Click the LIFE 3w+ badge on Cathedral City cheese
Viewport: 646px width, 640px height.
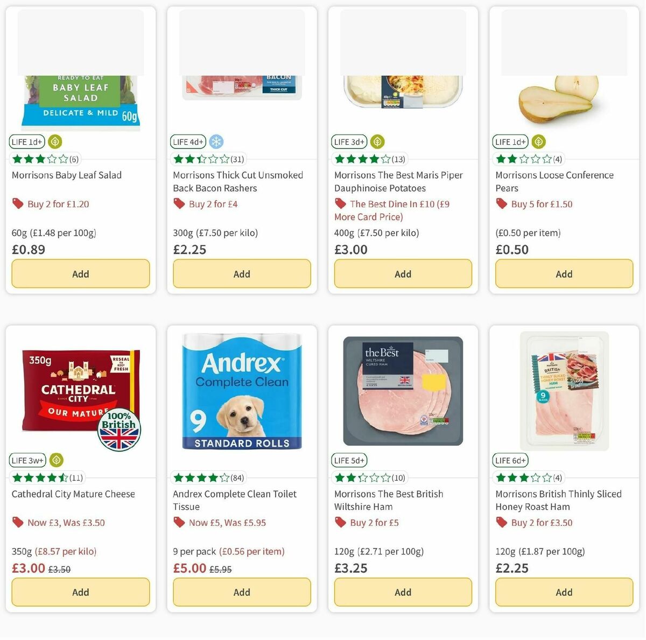[x=27, y=460]
